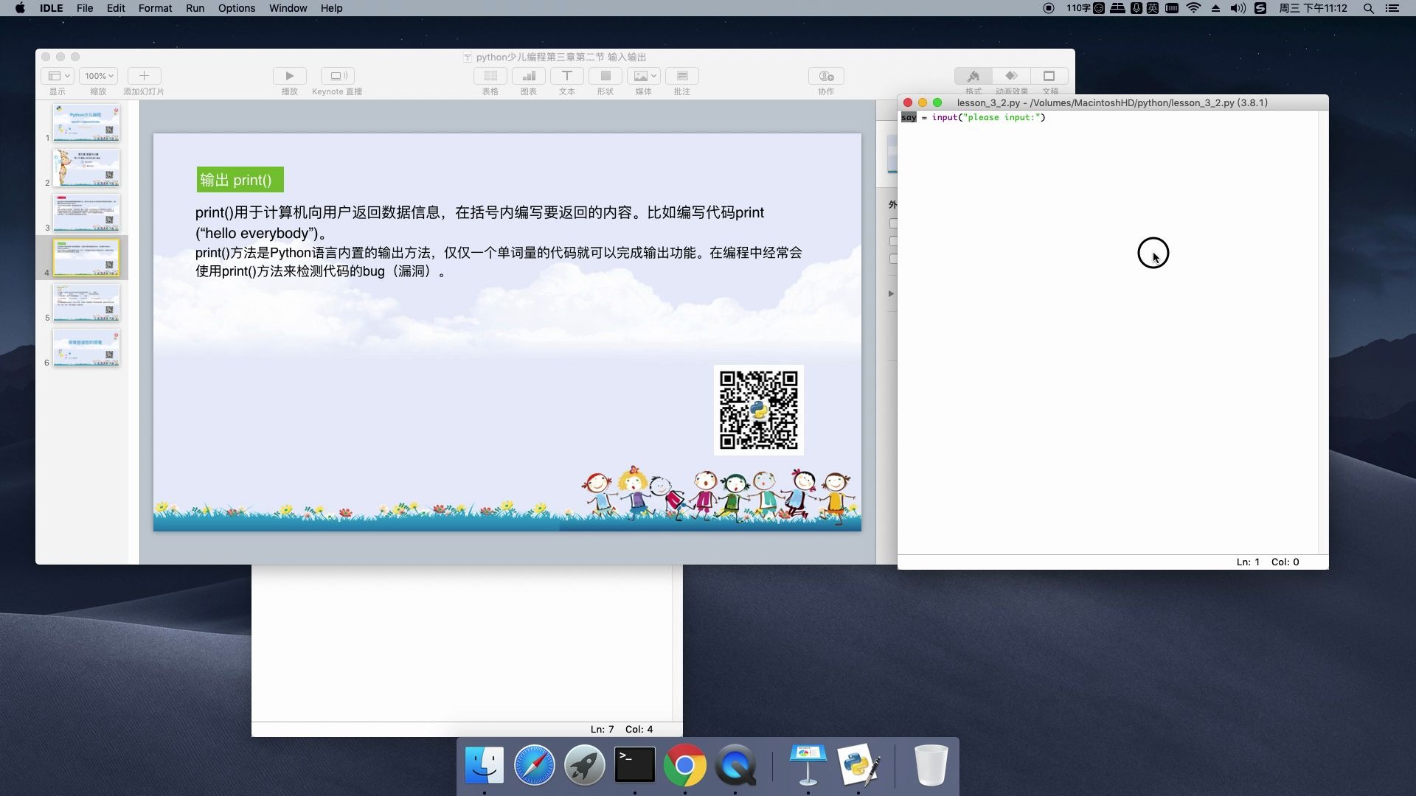Select slide 5 thumbnail in the navigator
Viewport: 1416px width, 796px height.
(86, 302)
